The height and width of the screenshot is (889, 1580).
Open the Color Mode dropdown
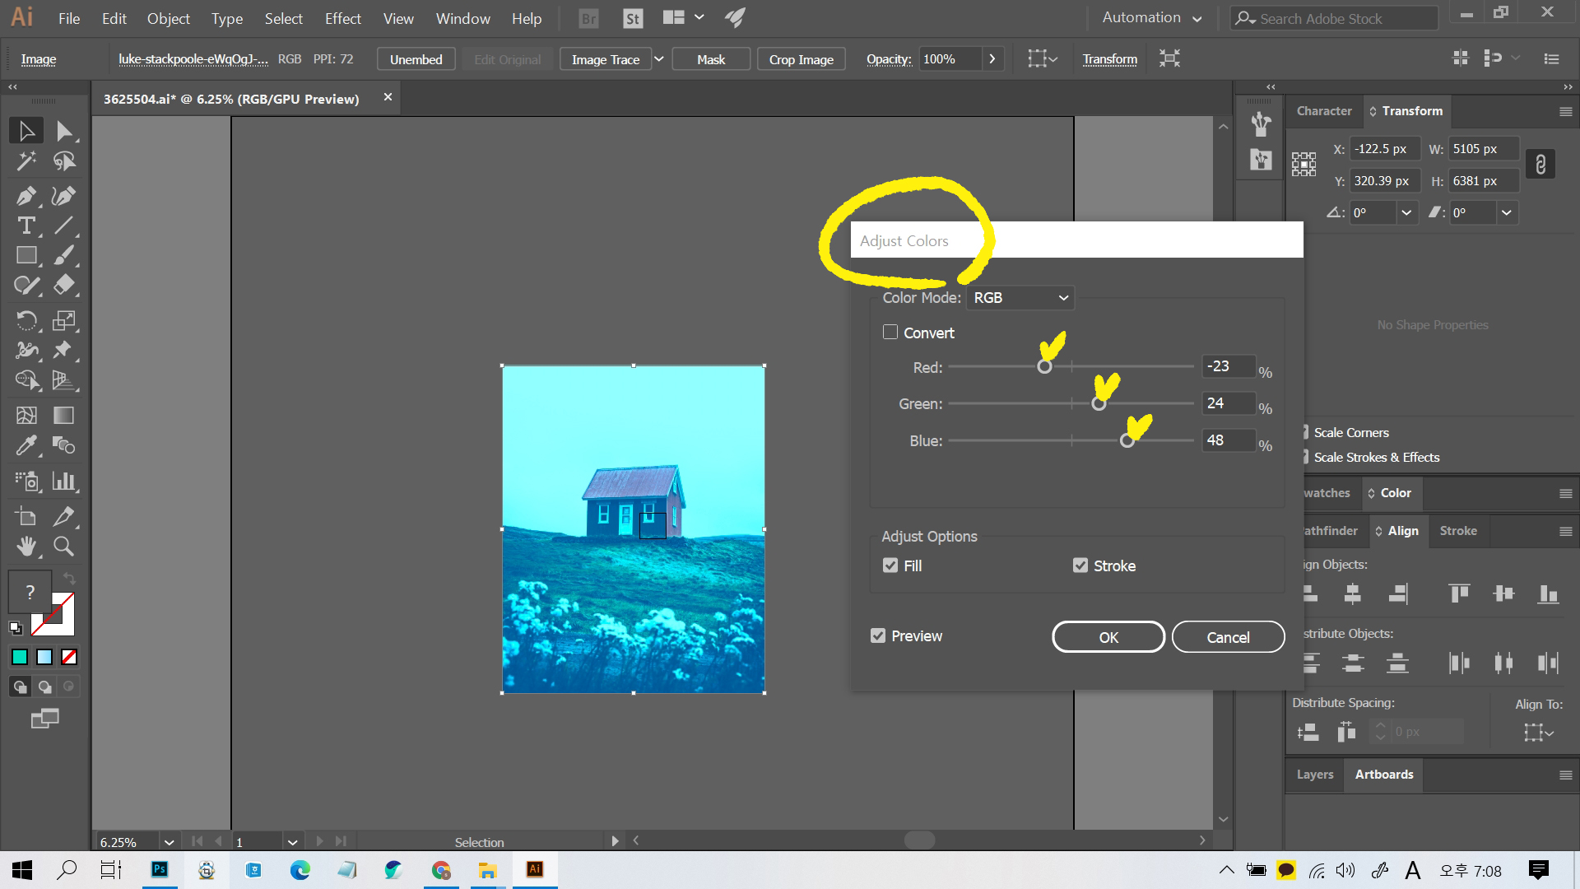(1020, 298)
